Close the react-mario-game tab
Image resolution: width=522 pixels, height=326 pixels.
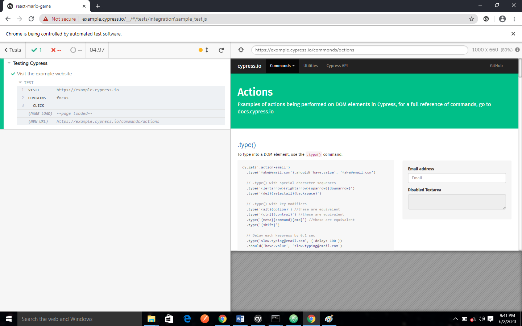84,6
